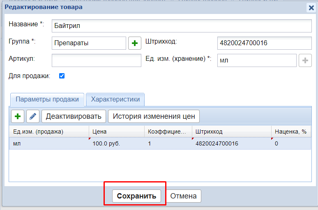This screenshot has width=318, height=210.
Task: Open История изменения цен
Action: point(154,116)
